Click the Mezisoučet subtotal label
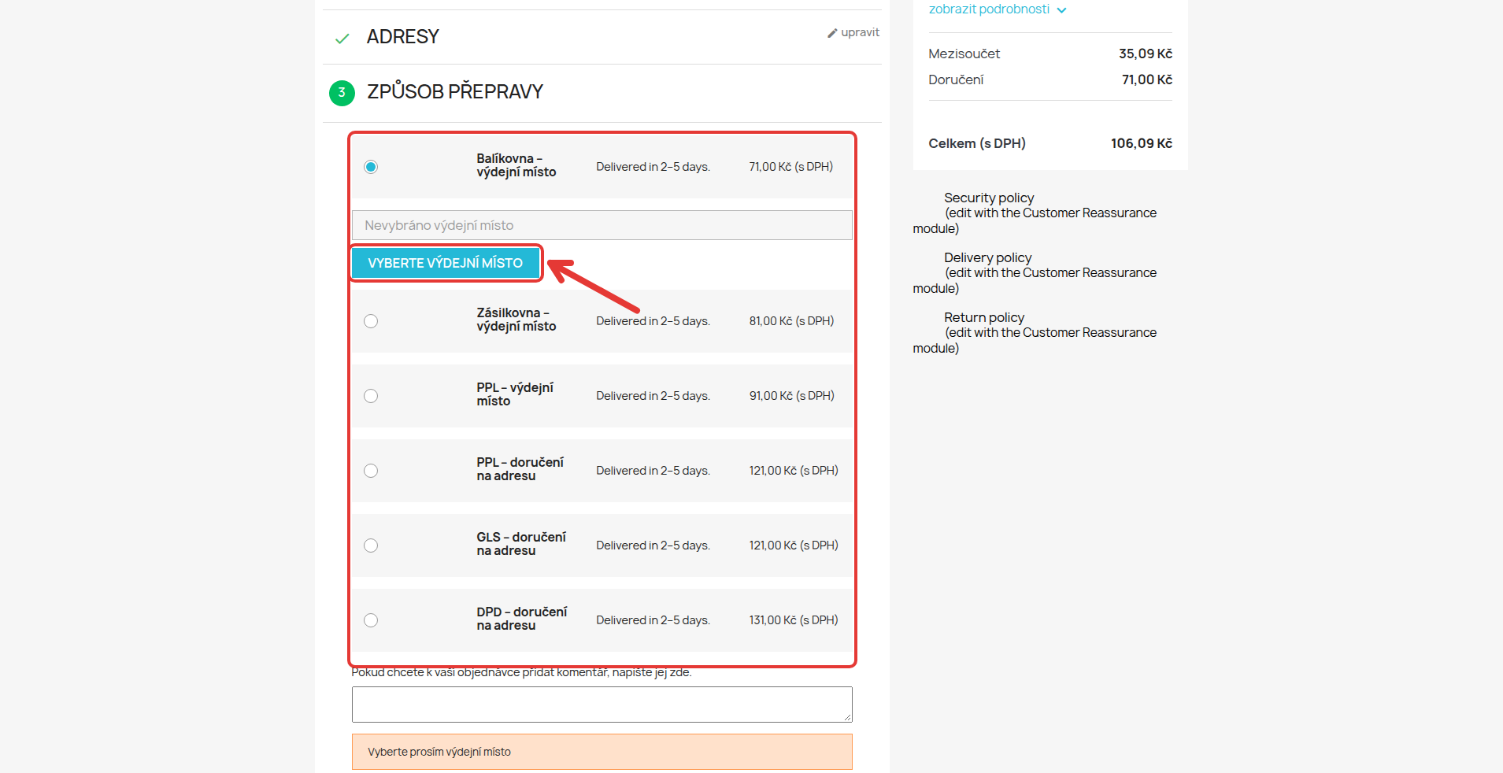The width and height of the screenshot is (1503, 773). point(964,54)
